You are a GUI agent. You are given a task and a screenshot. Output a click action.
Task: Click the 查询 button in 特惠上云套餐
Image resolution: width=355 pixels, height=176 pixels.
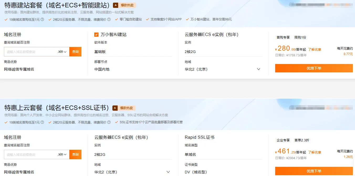(75, 154)
